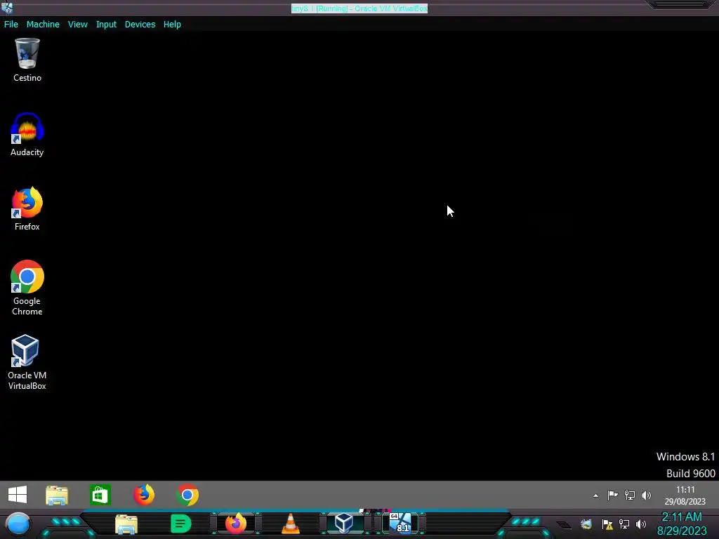Open the Help menu
Screen dimensions: 719x539
[172, 25]
